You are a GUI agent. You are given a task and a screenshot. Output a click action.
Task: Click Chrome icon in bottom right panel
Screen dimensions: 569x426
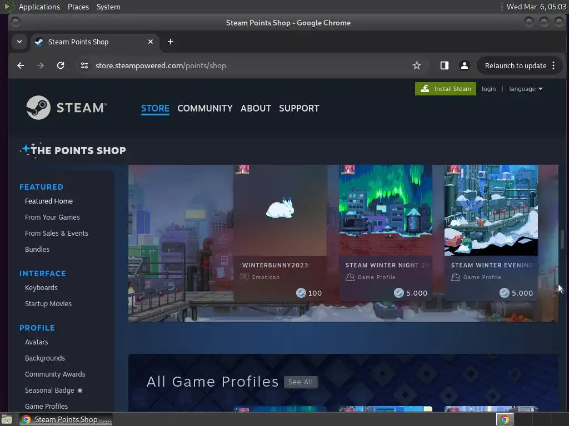[x=505, y=419]
